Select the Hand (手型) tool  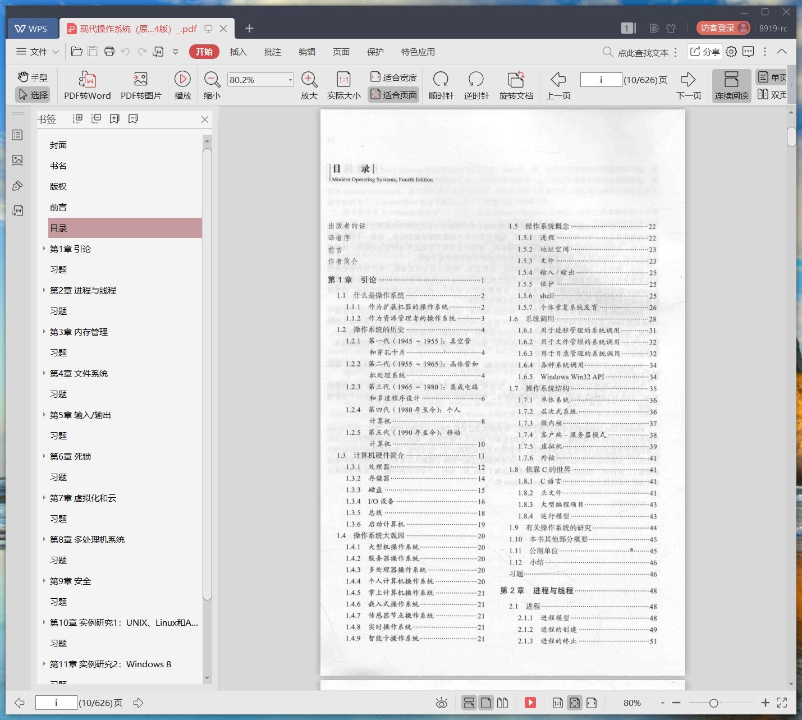(33, 77)
